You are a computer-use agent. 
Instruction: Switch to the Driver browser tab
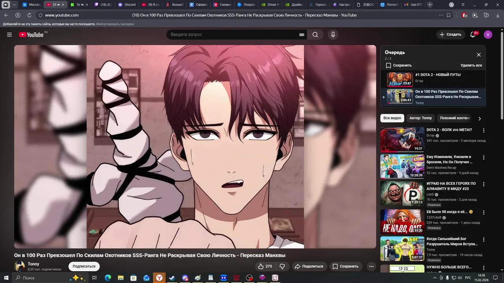[270, 5]
